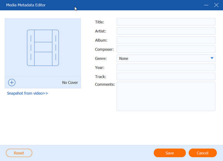
Task: Minimize the Media Metadata Editor window
Action: (x=207, y=5)
